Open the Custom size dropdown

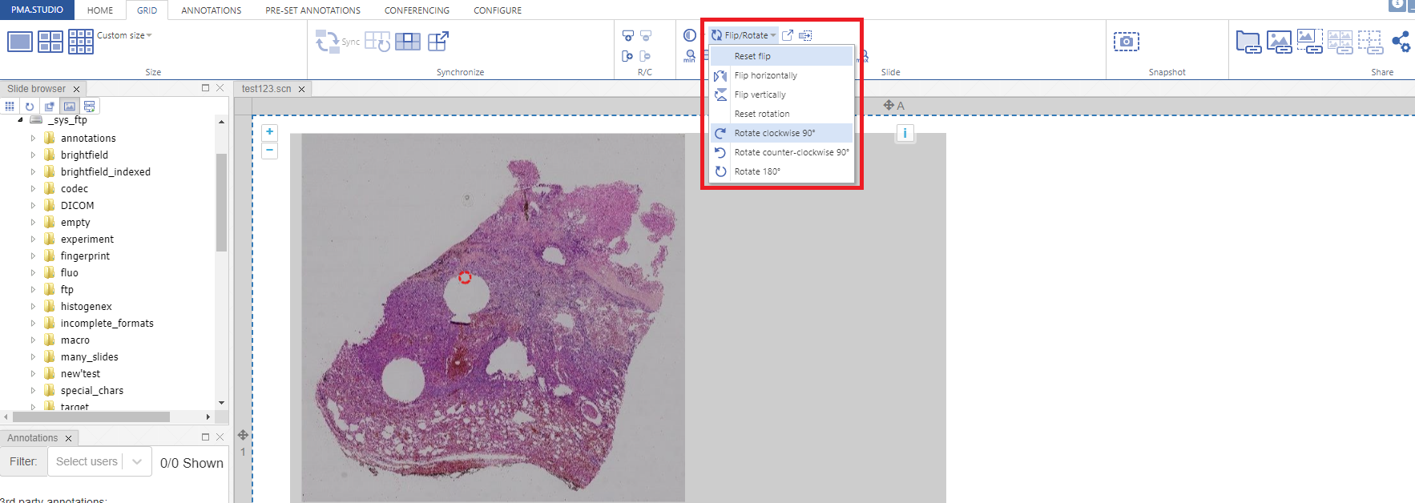tap(124, 35)
